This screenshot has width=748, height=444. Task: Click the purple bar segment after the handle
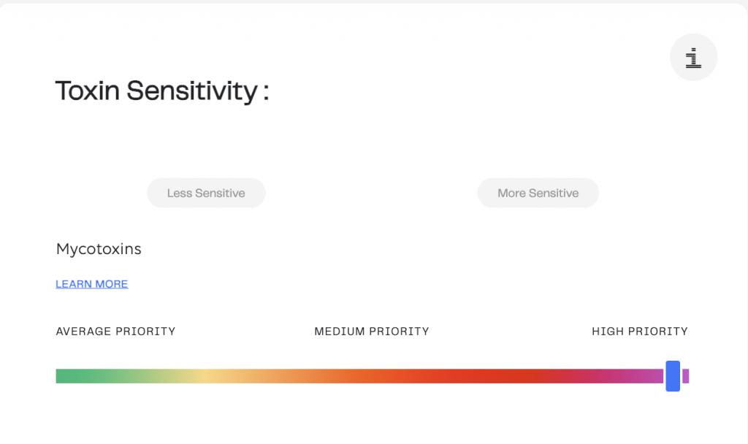click(685, 376)
